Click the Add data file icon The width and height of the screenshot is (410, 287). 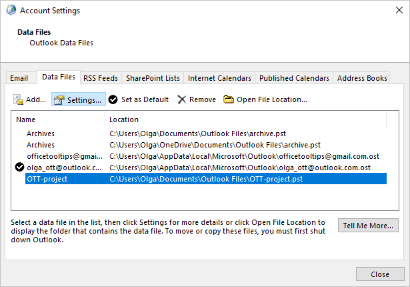[x=18, y=99]
